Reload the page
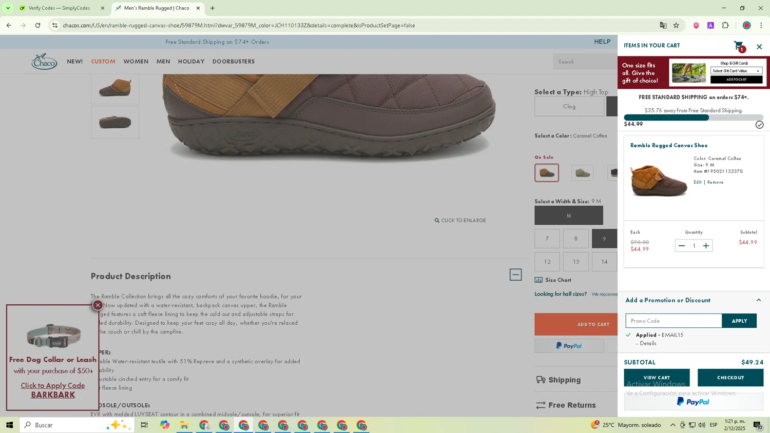The height and width of the screenshot is (433, 770). [37, 25]
